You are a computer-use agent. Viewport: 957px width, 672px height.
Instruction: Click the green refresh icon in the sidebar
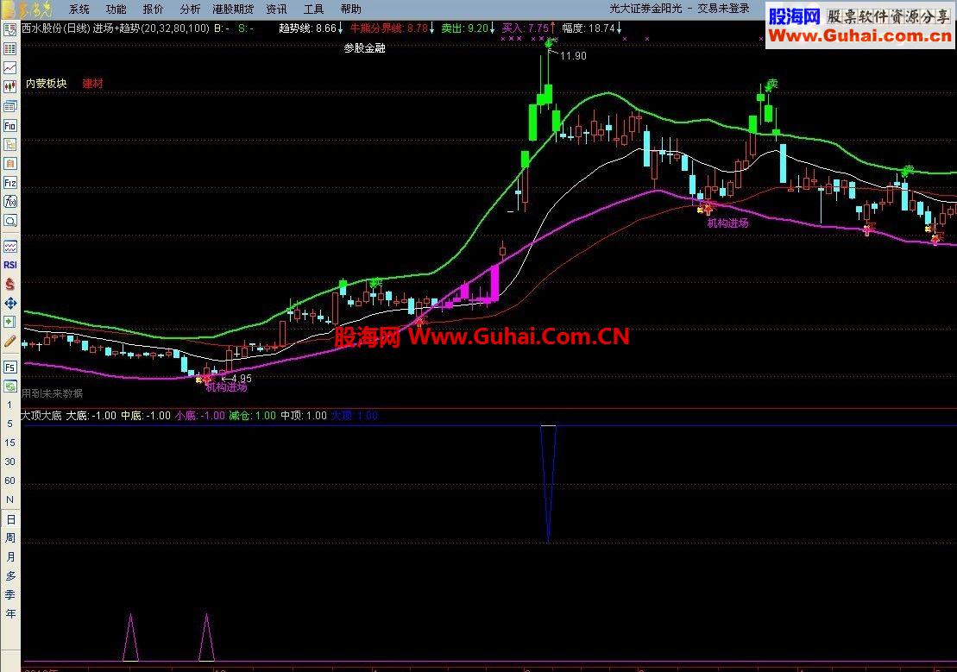coord(9,386)
